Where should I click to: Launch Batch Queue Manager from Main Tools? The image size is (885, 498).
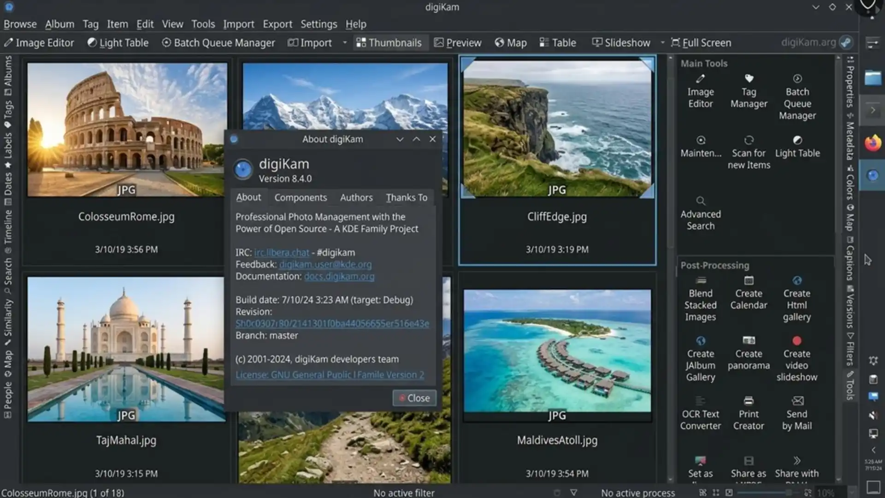pyautogui.click(x=797, y=97)
